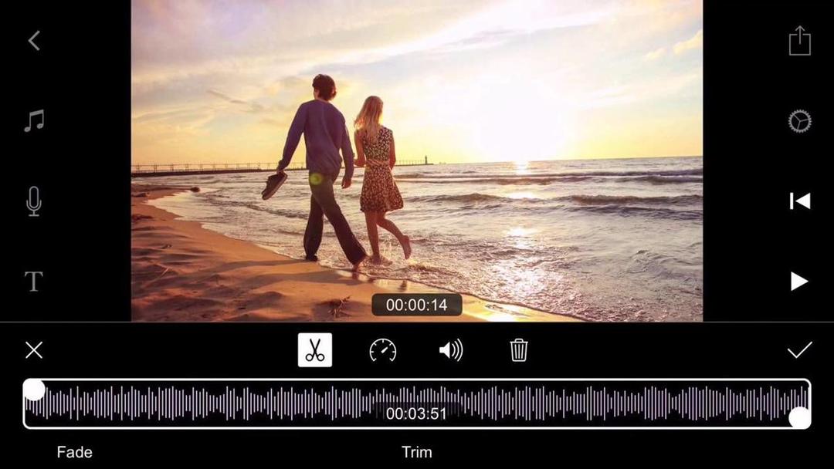
Task: Open the music note audio library
Action: [34, 120]
